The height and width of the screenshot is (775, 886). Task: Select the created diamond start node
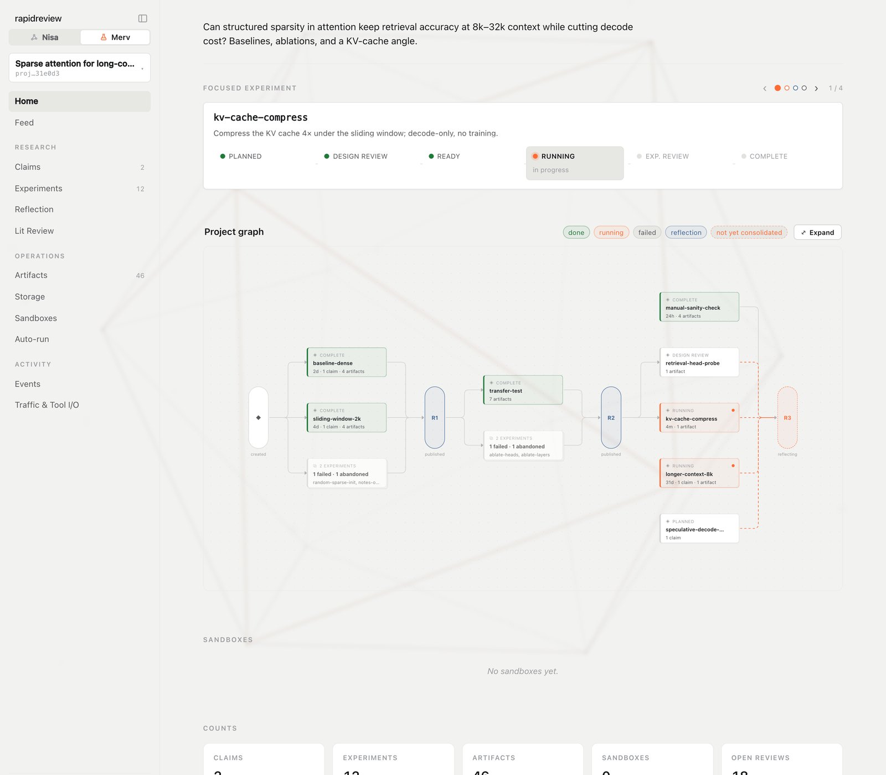pos(259,417)
